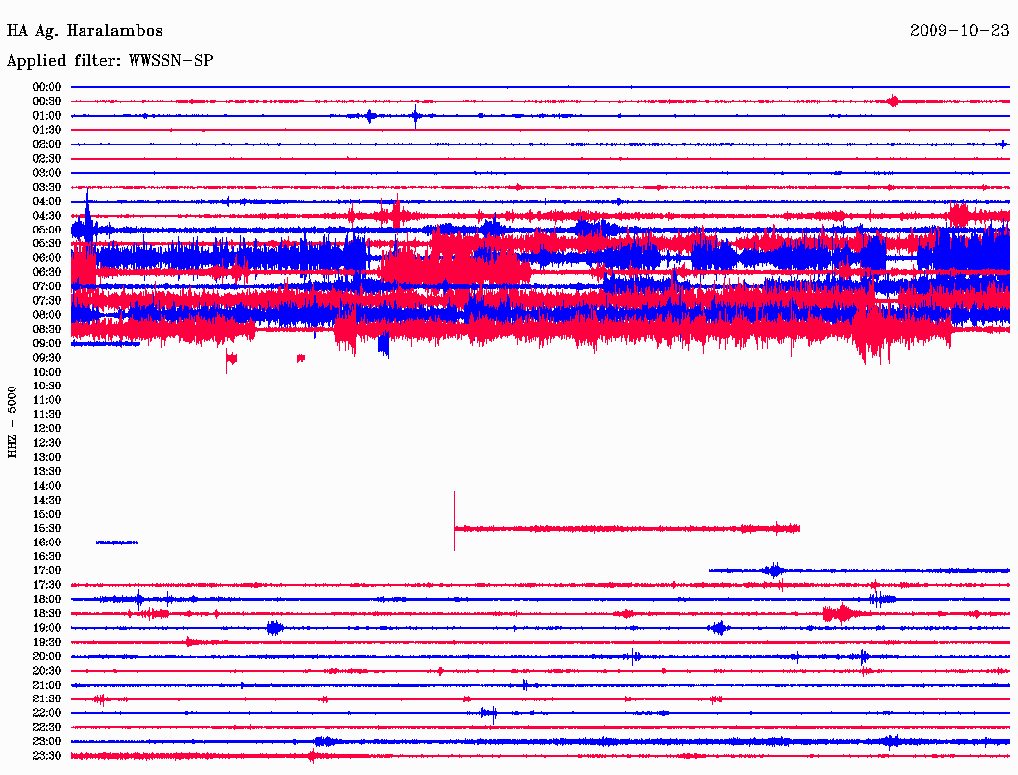Select the '06:30' time label

tap(47, 272)
